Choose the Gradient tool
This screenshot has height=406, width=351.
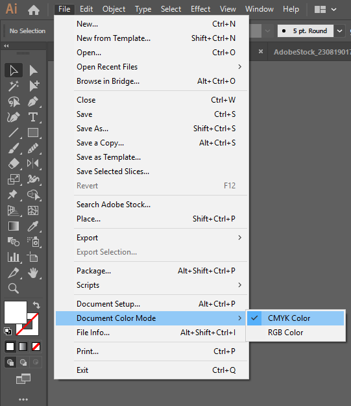tap(14, 226)
